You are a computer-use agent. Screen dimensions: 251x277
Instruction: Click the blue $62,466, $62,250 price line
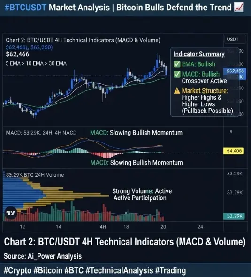point(29,47)
